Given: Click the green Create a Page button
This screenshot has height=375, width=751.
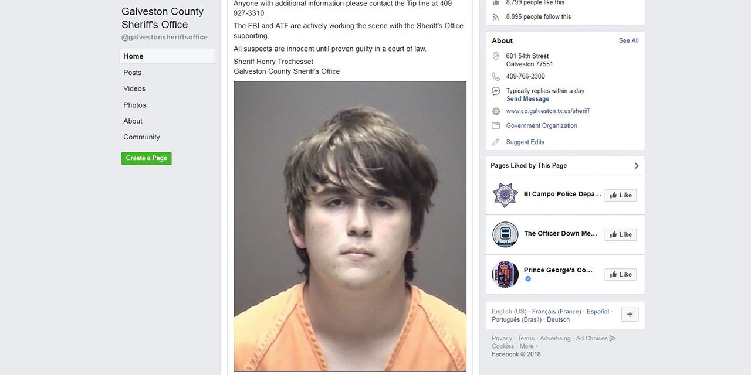Looking at the screenshot, I should coord(147,158).
